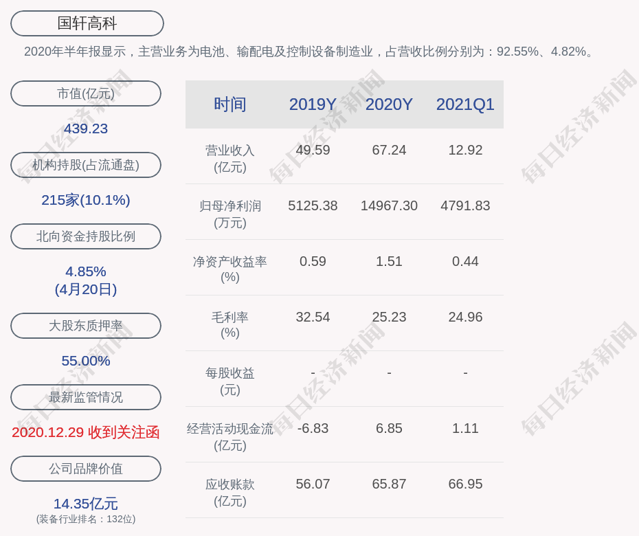639x536 pixels.
Task: Select the ROE cell 1.51
Action: click(x=389, y=261)
